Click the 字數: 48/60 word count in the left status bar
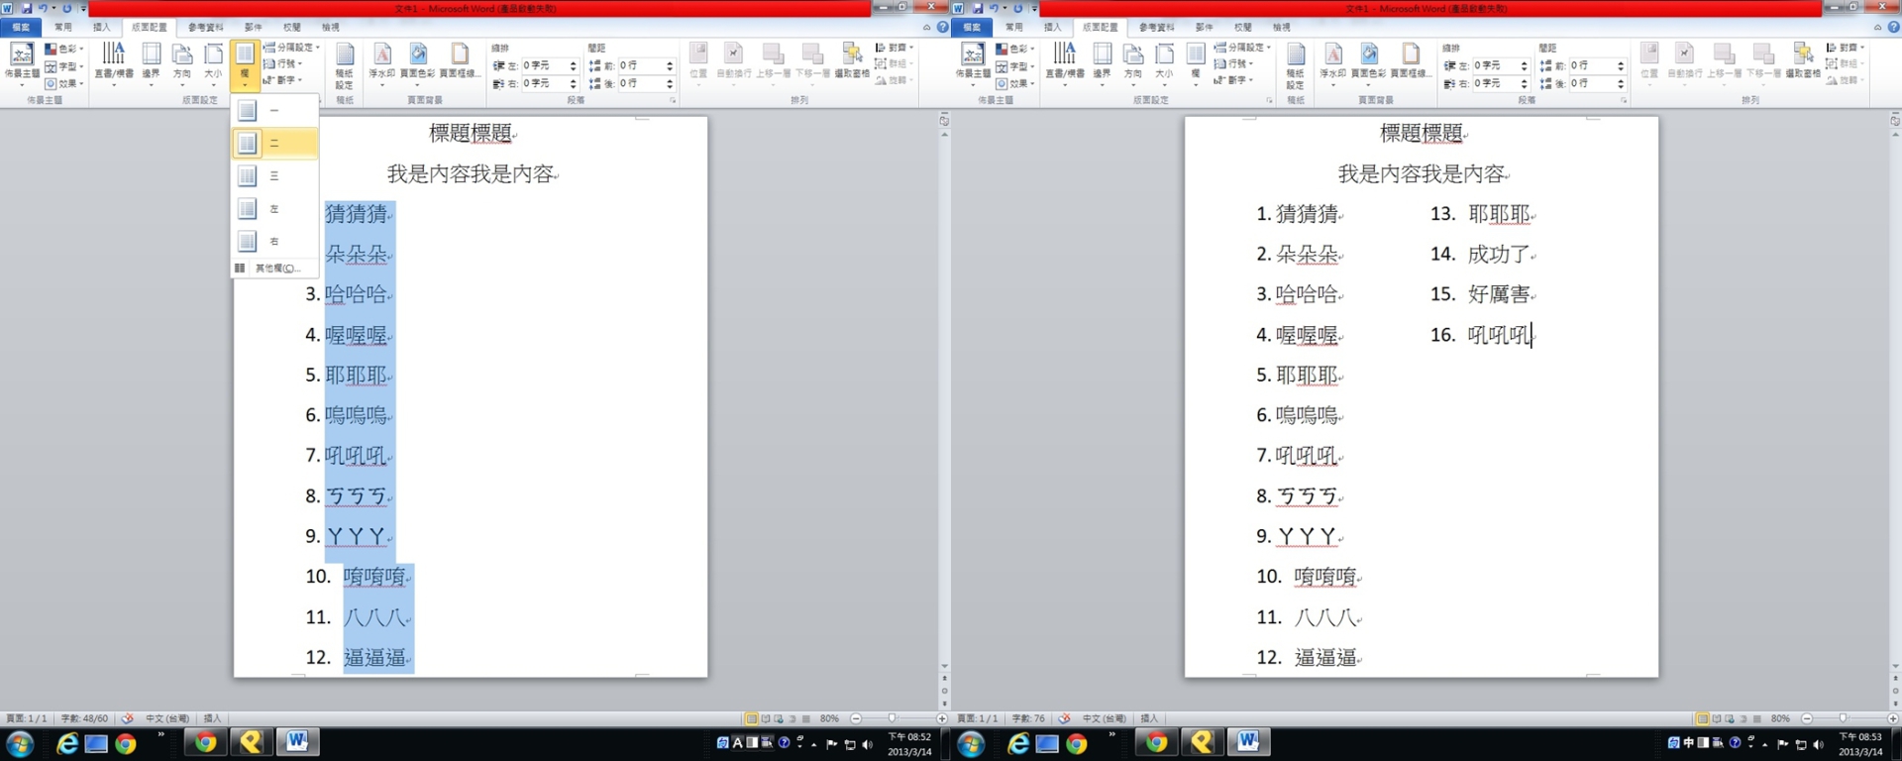 click(84, 718)
